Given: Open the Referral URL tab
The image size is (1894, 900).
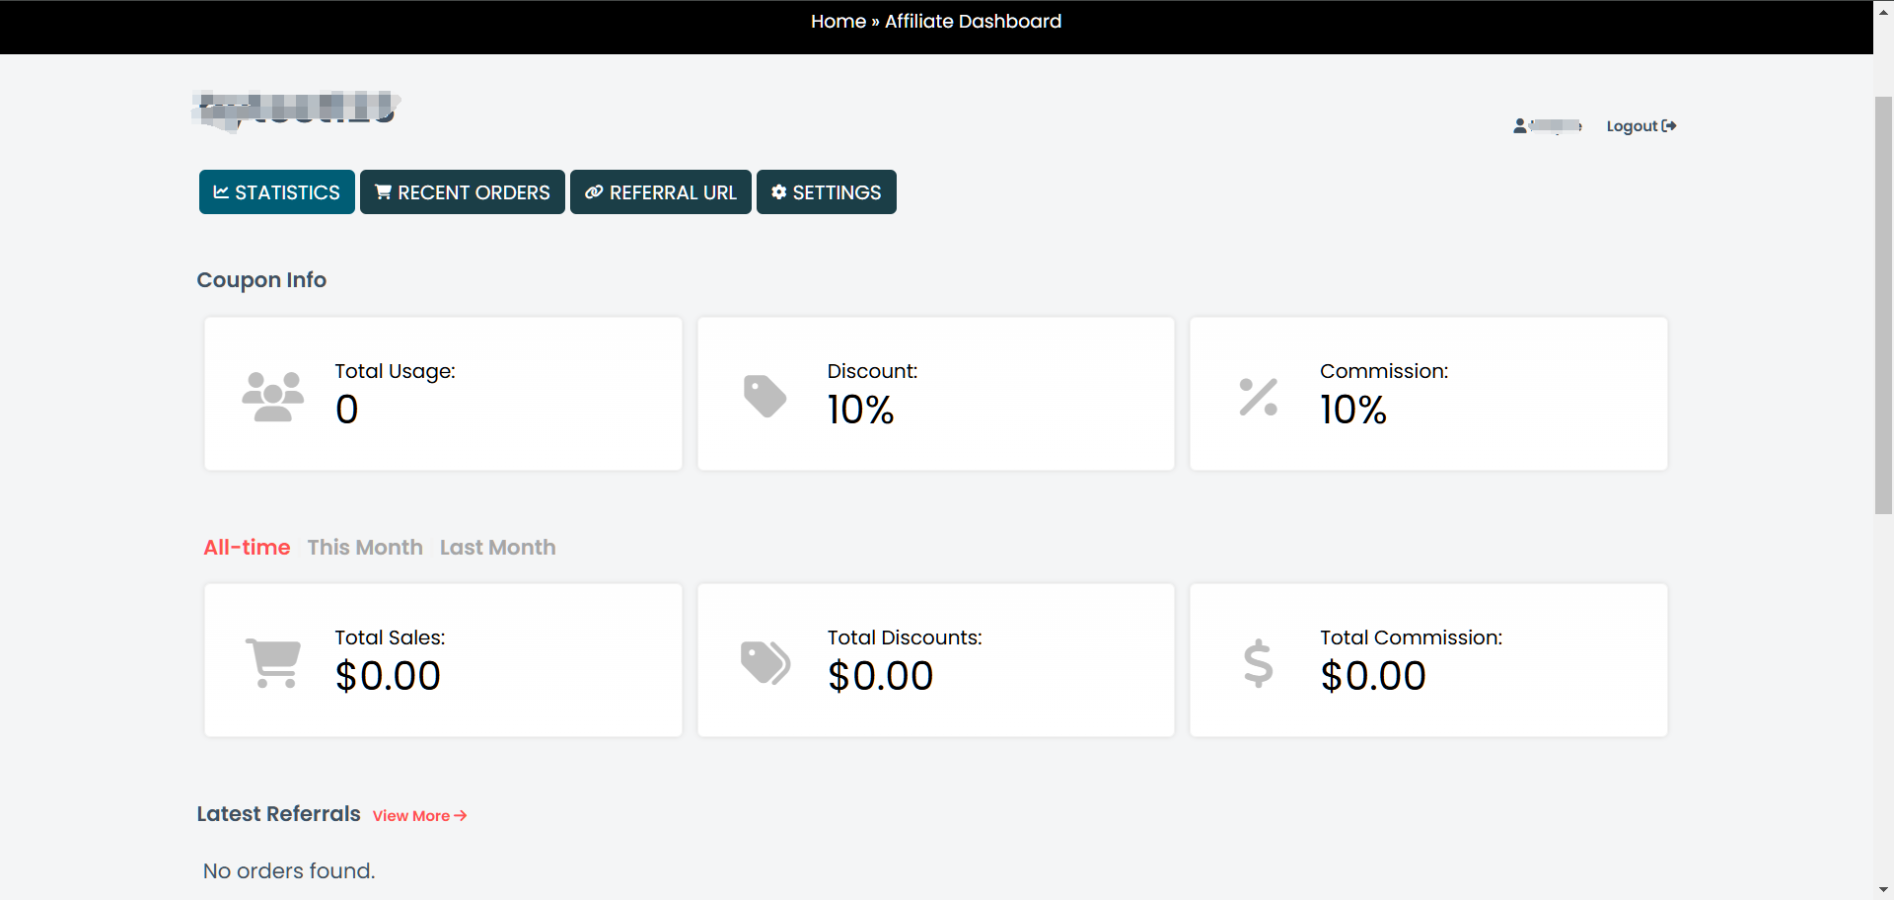Looking at the screenshot, I should click(660, 192).
